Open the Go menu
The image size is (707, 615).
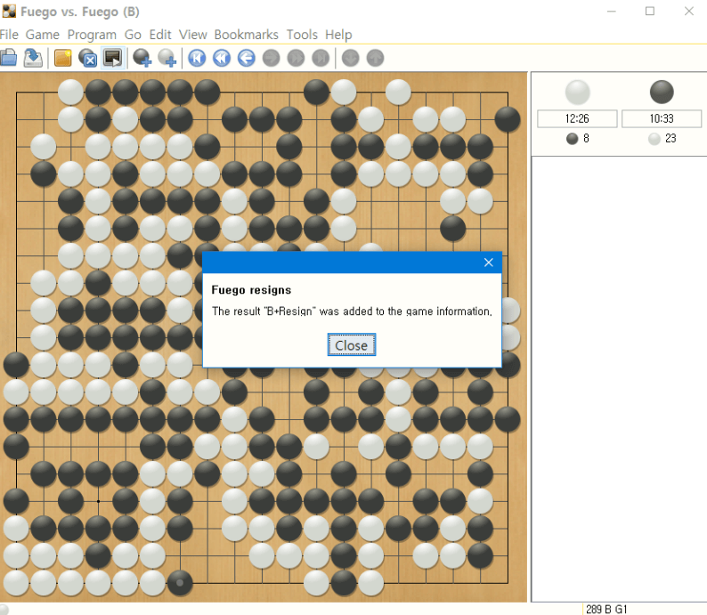coord(133,35)
